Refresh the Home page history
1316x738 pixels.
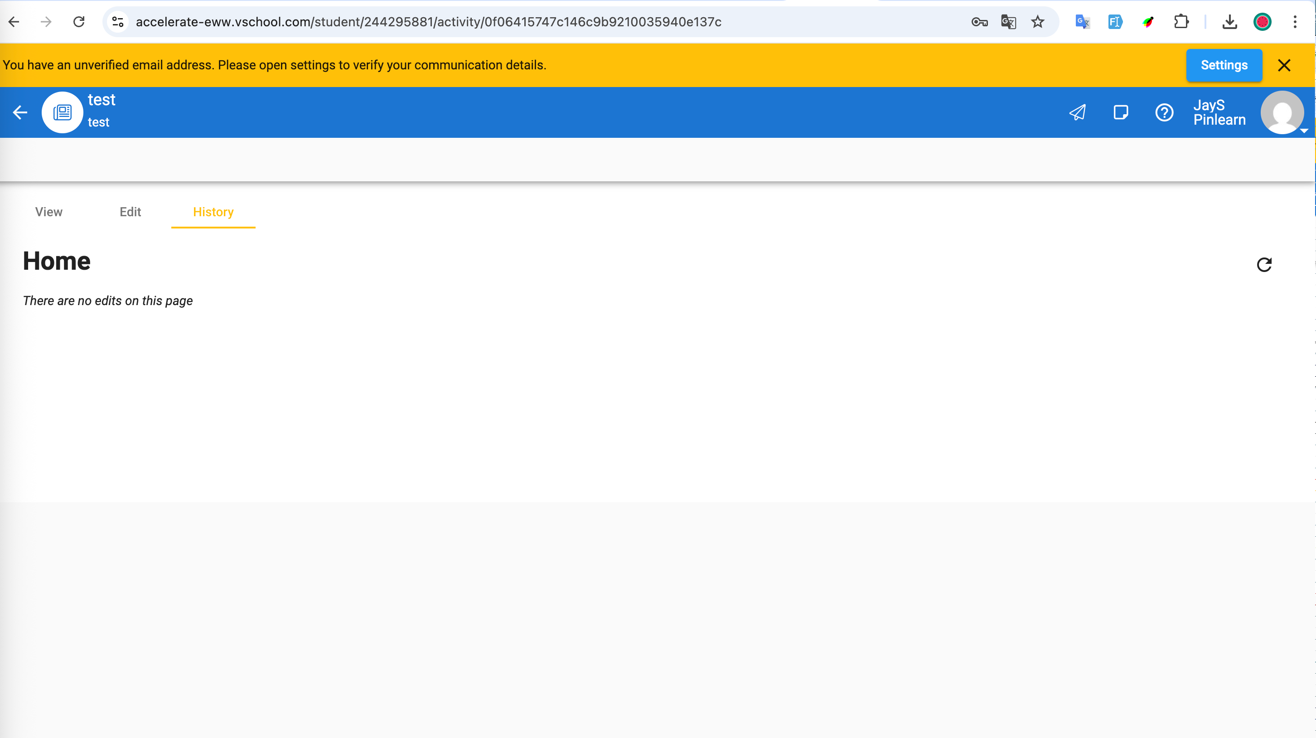click(1264, 265)
